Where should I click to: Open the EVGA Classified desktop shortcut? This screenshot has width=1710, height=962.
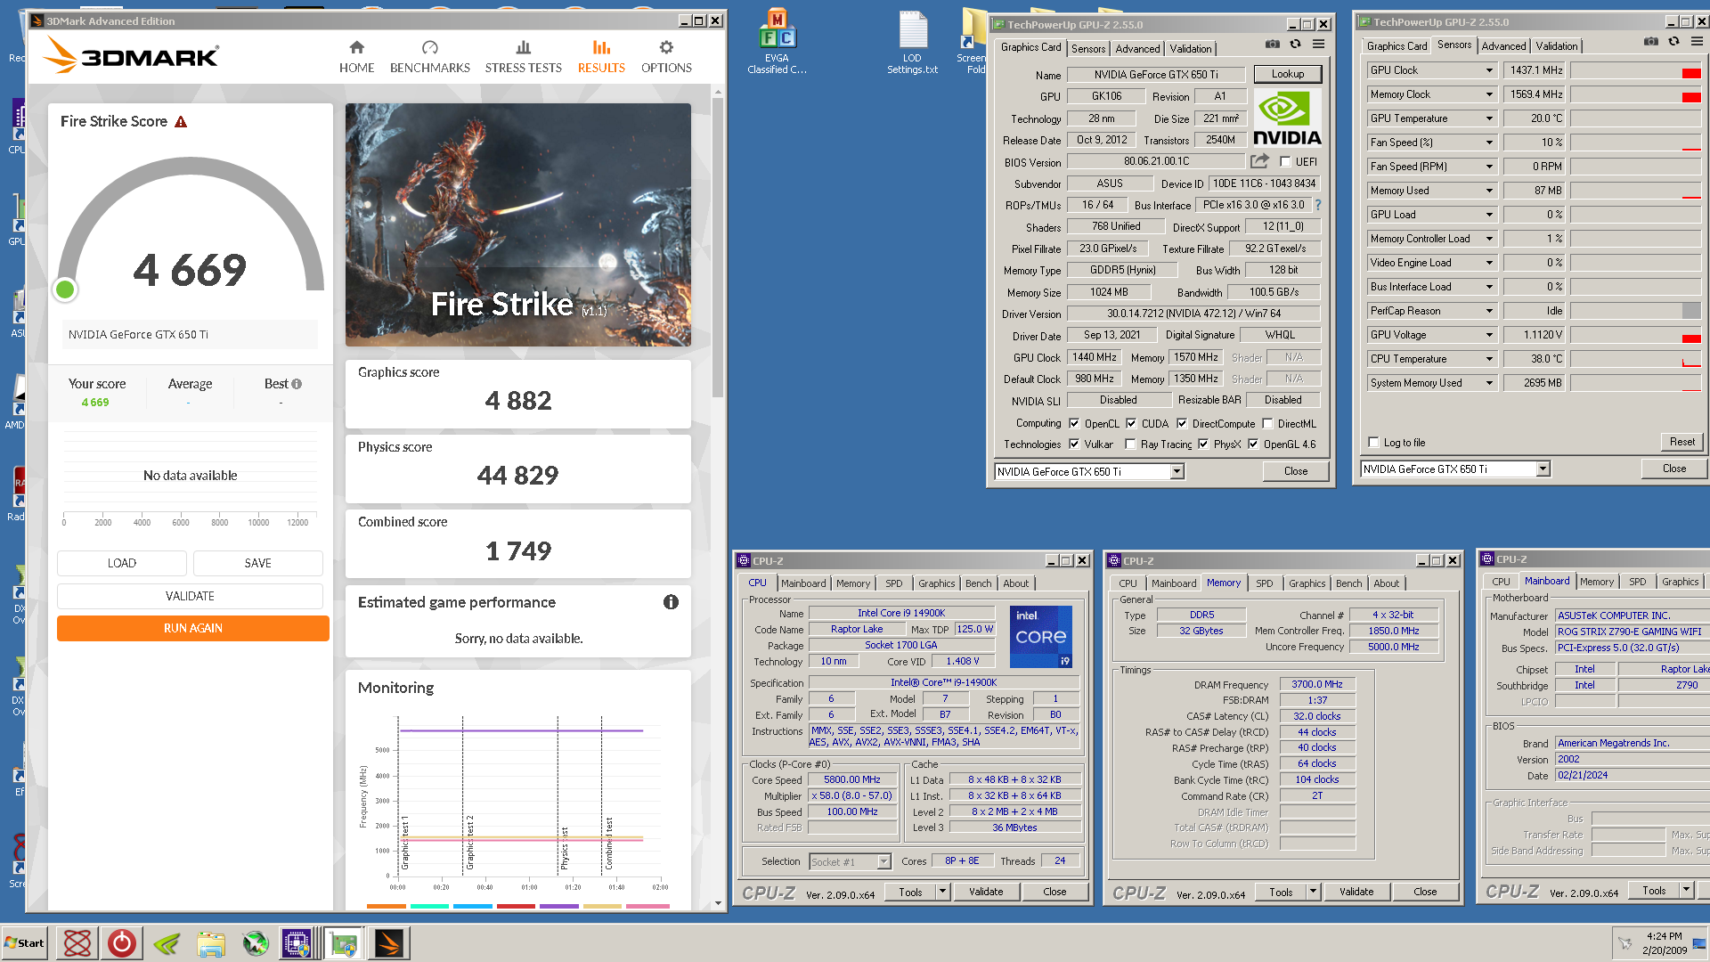coord(777,41)
